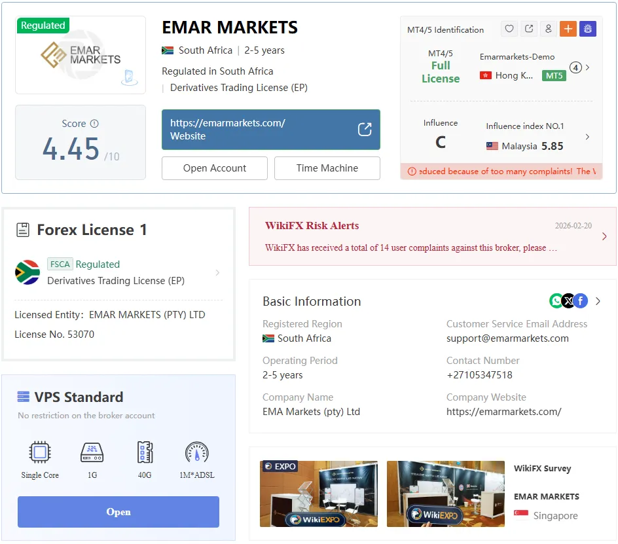
Task: Visit the emarmarkets.com Website button
Action: 271,130
